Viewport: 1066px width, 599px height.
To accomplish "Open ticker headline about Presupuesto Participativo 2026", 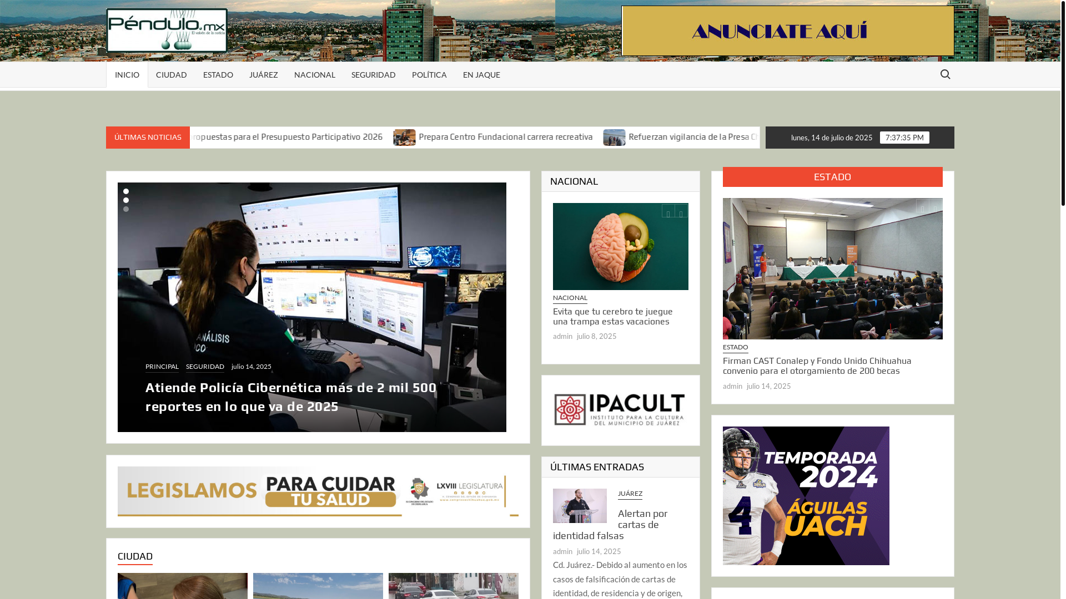I will point(286,137).
